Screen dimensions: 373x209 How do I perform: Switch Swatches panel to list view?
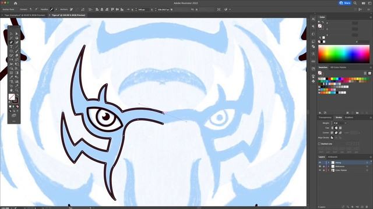(365, 73)
